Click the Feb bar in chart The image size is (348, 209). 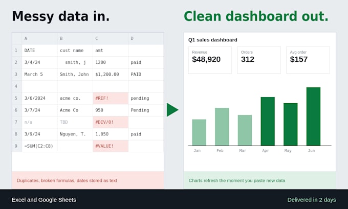[x=222, y=127]
